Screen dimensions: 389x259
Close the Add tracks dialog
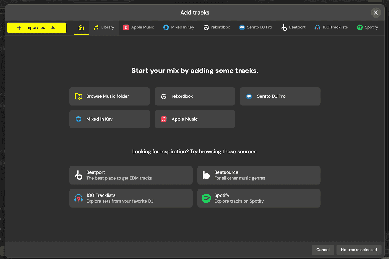[376, 13]
